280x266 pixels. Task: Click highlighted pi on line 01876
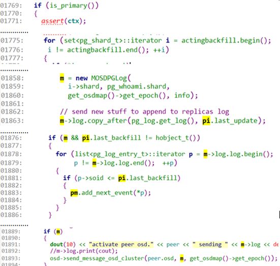coord(85,138)
